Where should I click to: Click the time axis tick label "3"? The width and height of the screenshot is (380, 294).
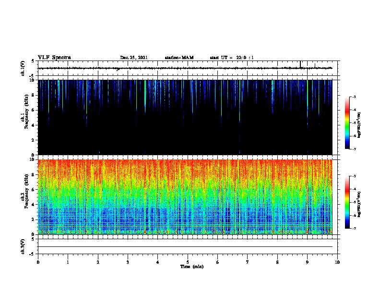point(128,262)
